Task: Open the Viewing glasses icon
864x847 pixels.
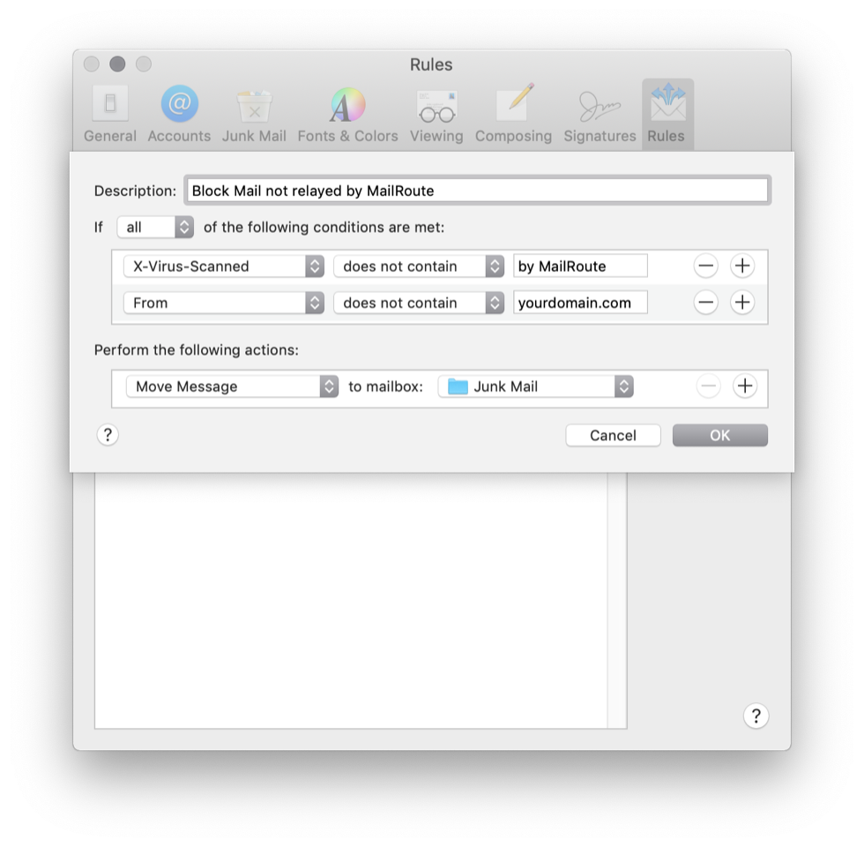Action: (x=436, y=107)
